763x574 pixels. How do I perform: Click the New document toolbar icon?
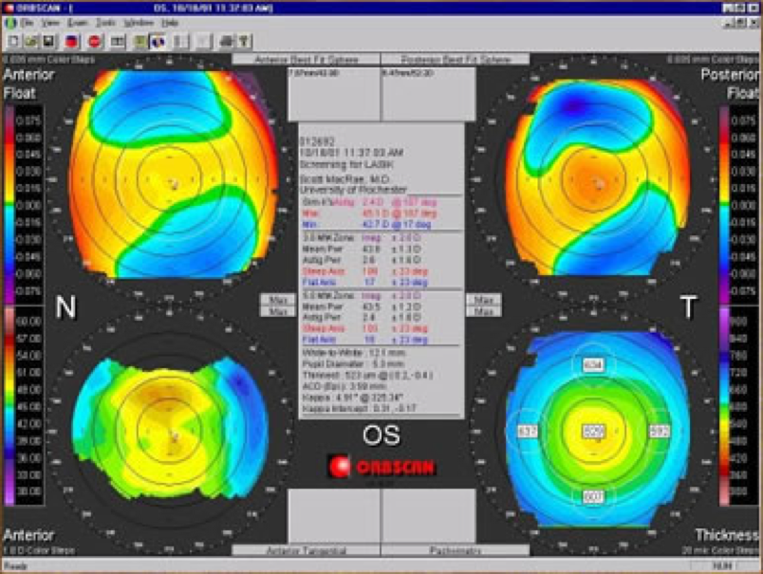[x=13, y=42]
